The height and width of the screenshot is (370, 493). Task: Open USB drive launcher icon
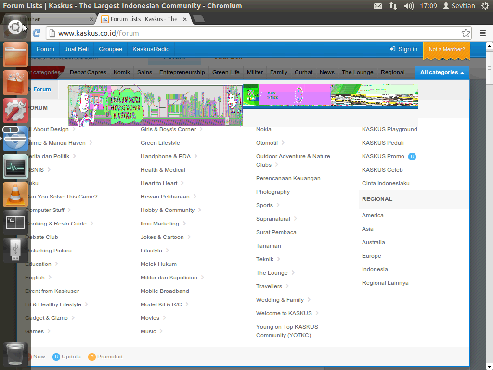(15, 250)
